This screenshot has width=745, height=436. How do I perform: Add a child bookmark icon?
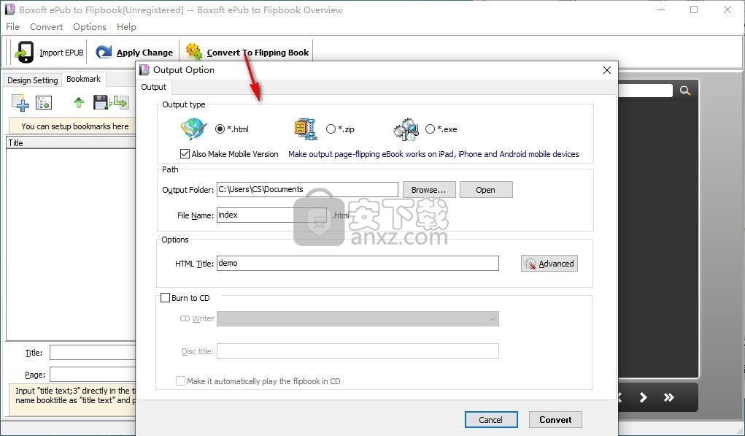[x=44, y=102]
